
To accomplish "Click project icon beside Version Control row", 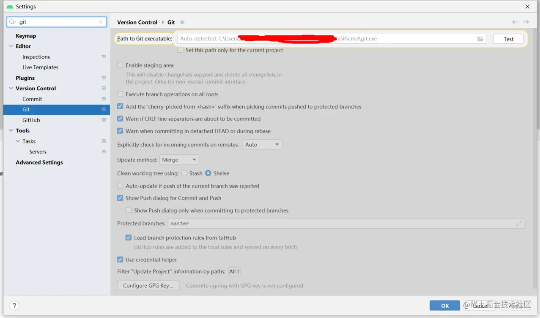I will click(x=104, y=88).
